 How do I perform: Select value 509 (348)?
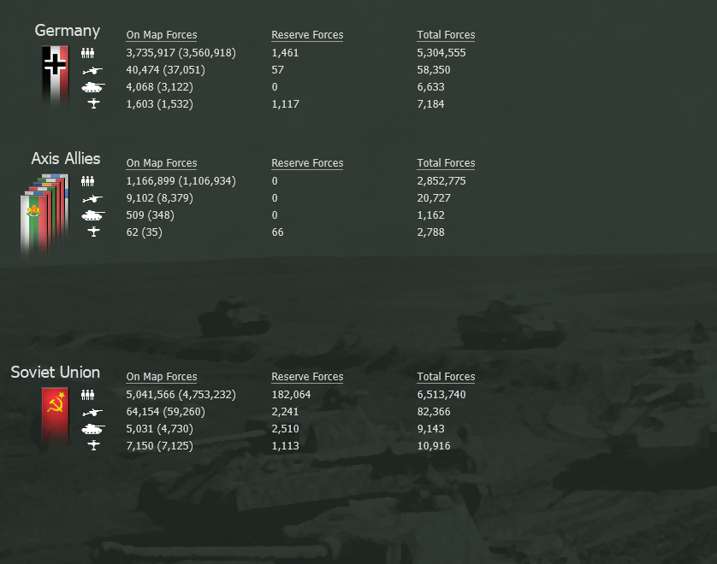[x=150, y=215]
